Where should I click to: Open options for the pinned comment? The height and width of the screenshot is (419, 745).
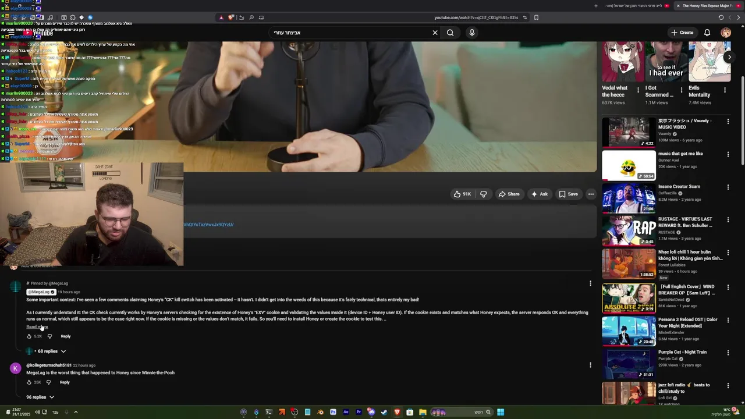pyautogui.click(x=590, y=283)
